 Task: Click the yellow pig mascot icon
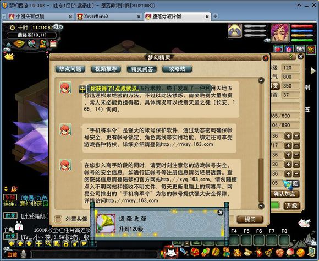point(9,56)
